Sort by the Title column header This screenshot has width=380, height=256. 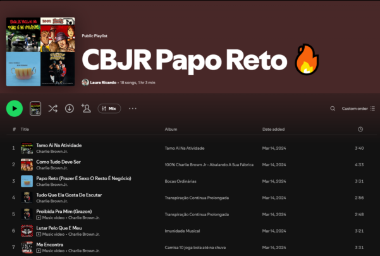[x=25, y=129]
